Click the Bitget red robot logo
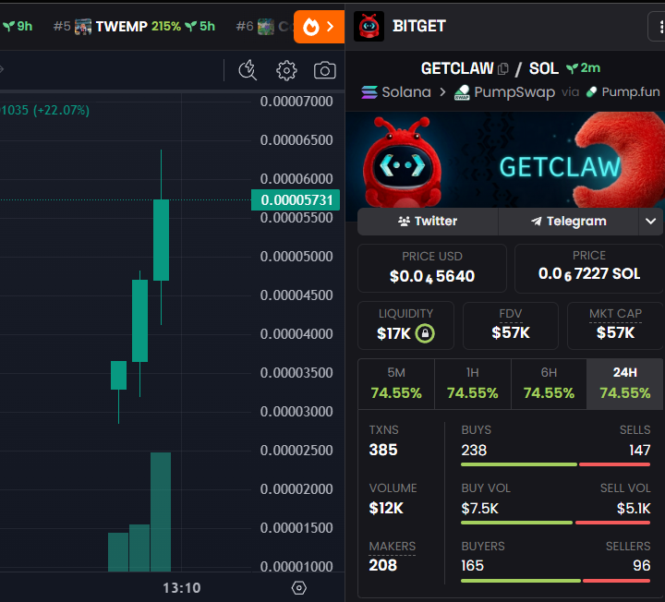Image resolution: width=665 pixels, height=602 pixels. [x=369, y=26]
